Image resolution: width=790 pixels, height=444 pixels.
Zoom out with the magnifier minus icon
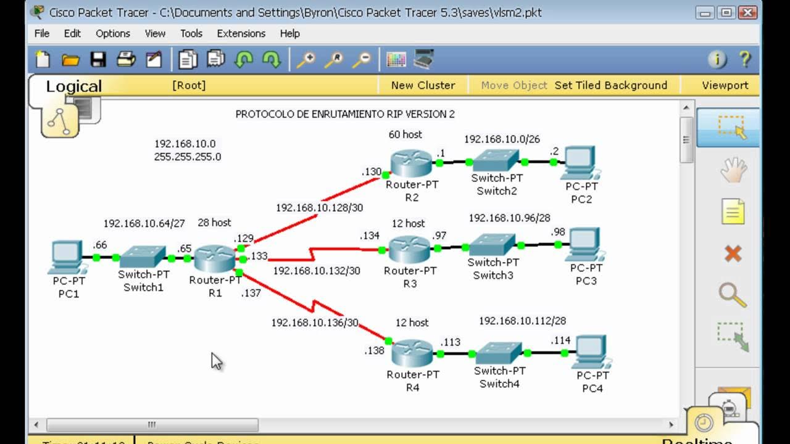(361, 59)
